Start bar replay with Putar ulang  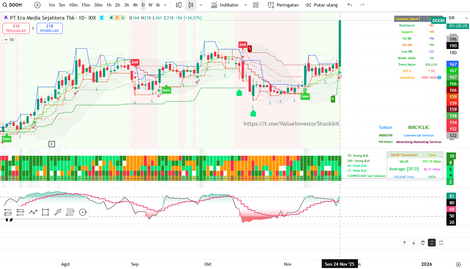[322, 5]
